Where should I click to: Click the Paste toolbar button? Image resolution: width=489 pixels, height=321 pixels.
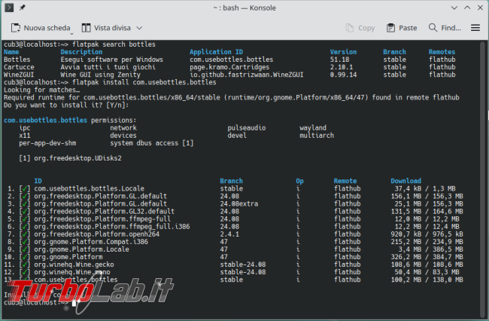[x=402, y=28]
